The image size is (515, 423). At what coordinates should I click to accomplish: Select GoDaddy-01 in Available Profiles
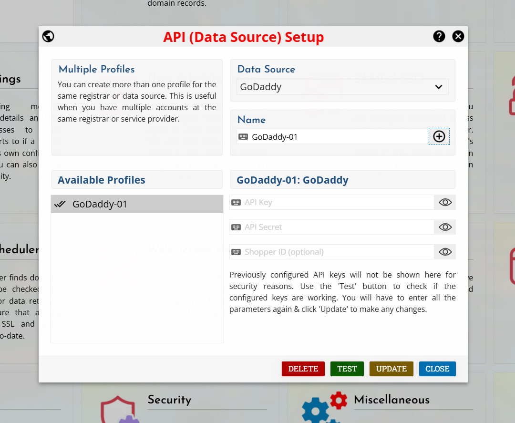click(137, 204)
